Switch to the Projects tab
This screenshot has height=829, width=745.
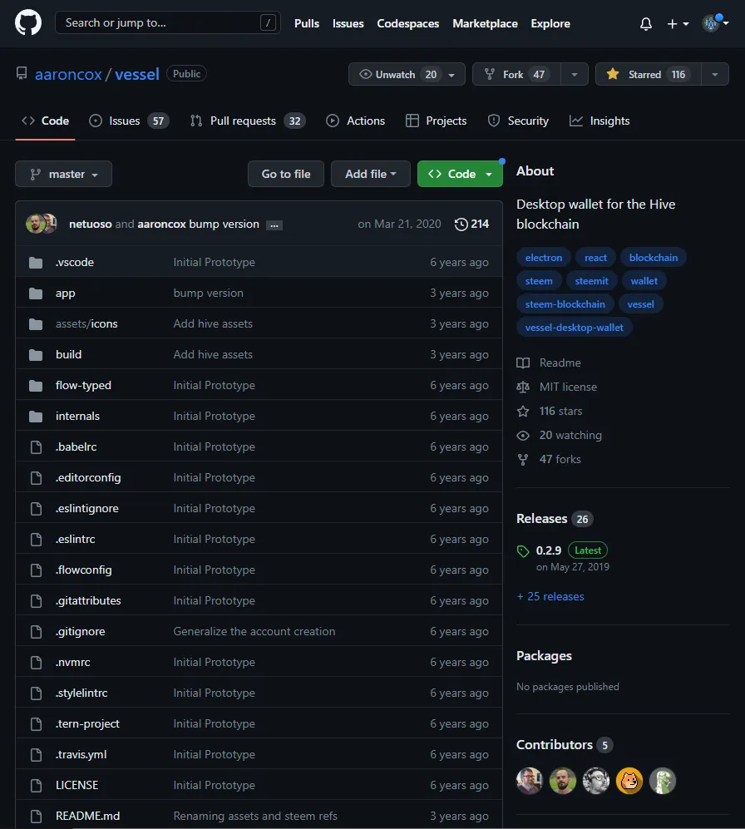pos(437,121)
